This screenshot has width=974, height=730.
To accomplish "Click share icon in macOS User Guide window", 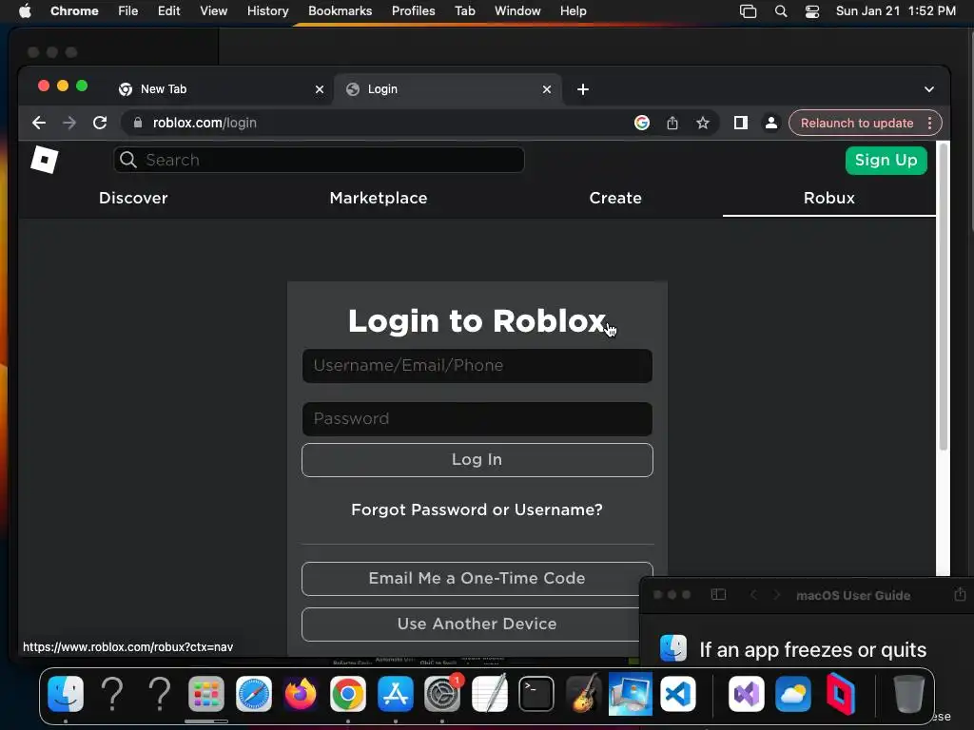I will tap(960, 595).
